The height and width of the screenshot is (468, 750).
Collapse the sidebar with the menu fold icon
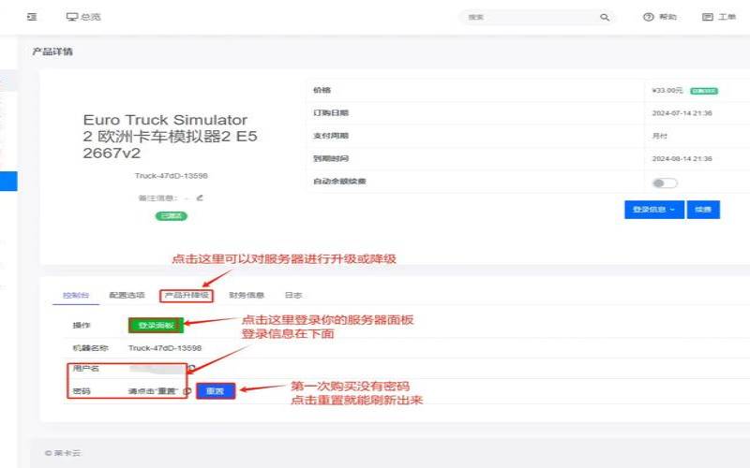click(x=32, y=17)
